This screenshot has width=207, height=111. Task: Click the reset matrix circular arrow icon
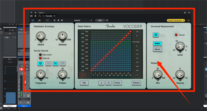(101, 83)
